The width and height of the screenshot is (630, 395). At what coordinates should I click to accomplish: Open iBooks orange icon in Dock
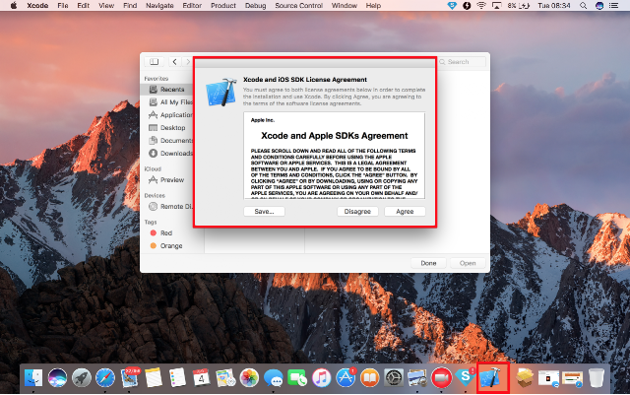pos(370,378)
